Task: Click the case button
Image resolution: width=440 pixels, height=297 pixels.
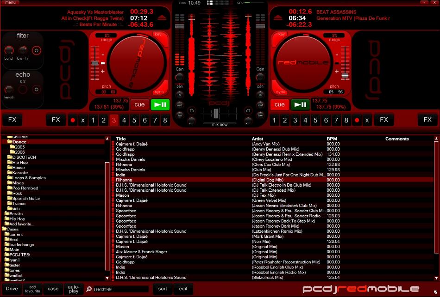Action: pos(53,289)
